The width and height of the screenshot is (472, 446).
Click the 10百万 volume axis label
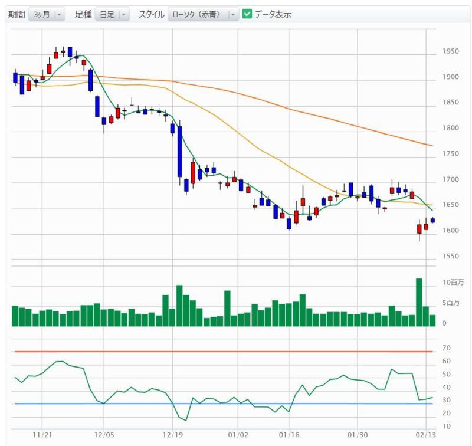(x=453, y=282)
